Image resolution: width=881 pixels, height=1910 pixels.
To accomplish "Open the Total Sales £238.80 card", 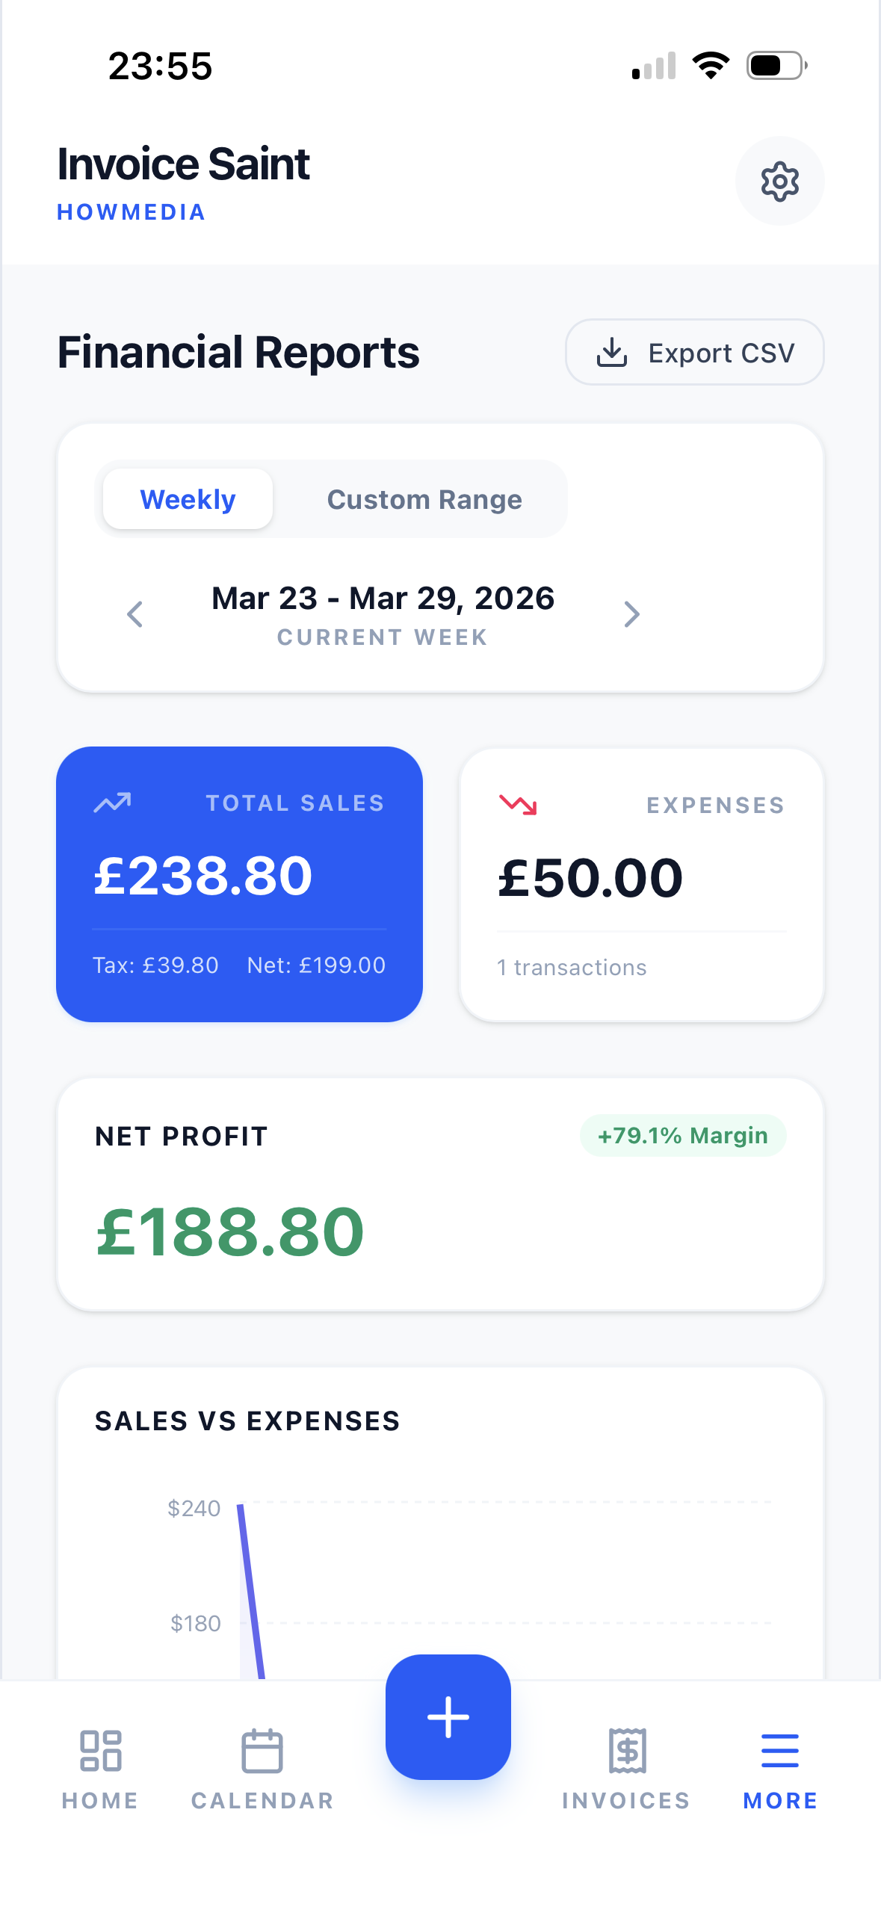I will pyautogui.click(x=239, y=883).
